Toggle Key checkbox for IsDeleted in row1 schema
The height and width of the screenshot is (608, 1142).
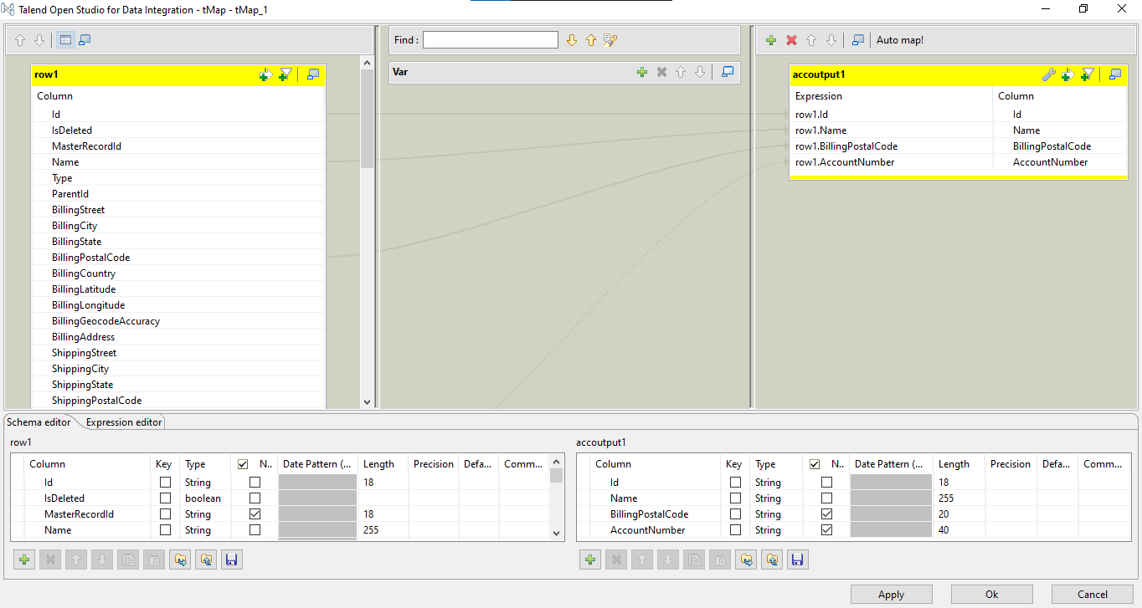coord(165,498)
